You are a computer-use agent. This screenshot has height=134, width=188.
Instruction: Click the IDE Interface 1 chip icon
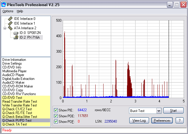coord(10,23)
